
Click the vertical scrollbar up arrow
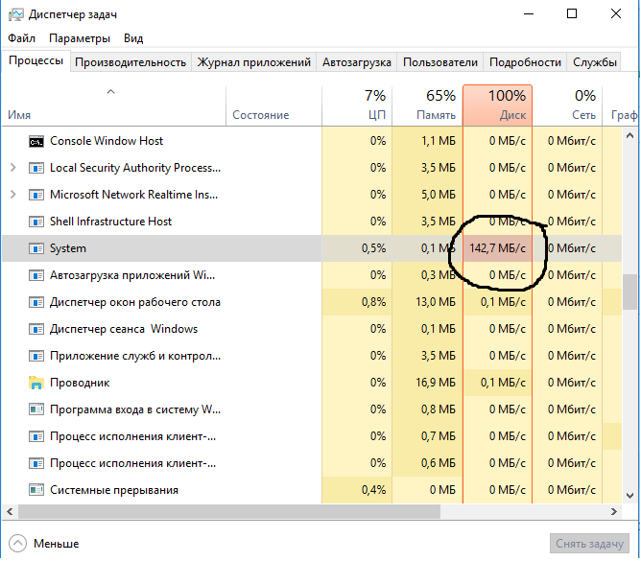629,135
